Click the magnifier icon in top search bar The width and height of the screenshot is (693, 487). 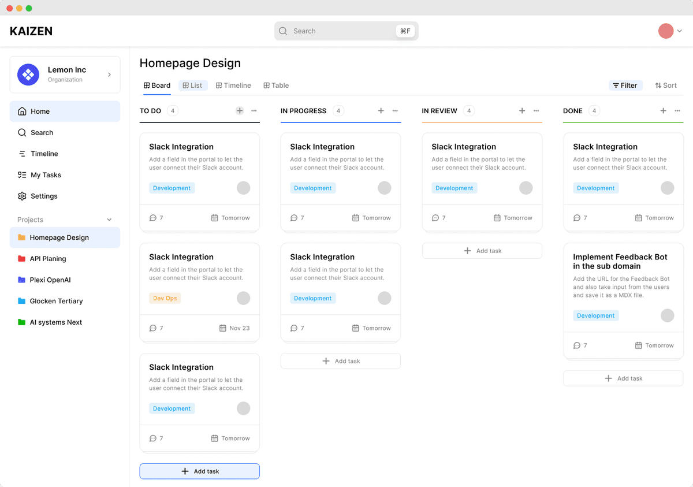point(283,31)
